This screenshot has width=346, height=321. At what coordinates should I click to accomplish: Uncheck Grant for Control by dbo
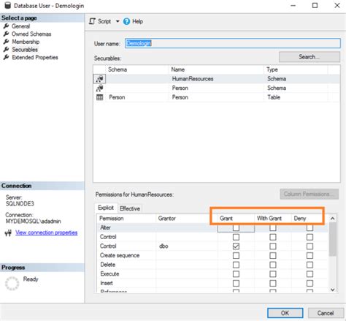(236, 246)
